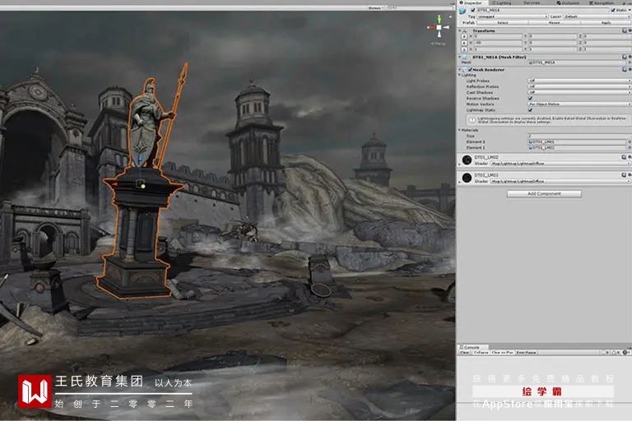
Task: Click the Mesh object field
Action: (x=577, y=62)
